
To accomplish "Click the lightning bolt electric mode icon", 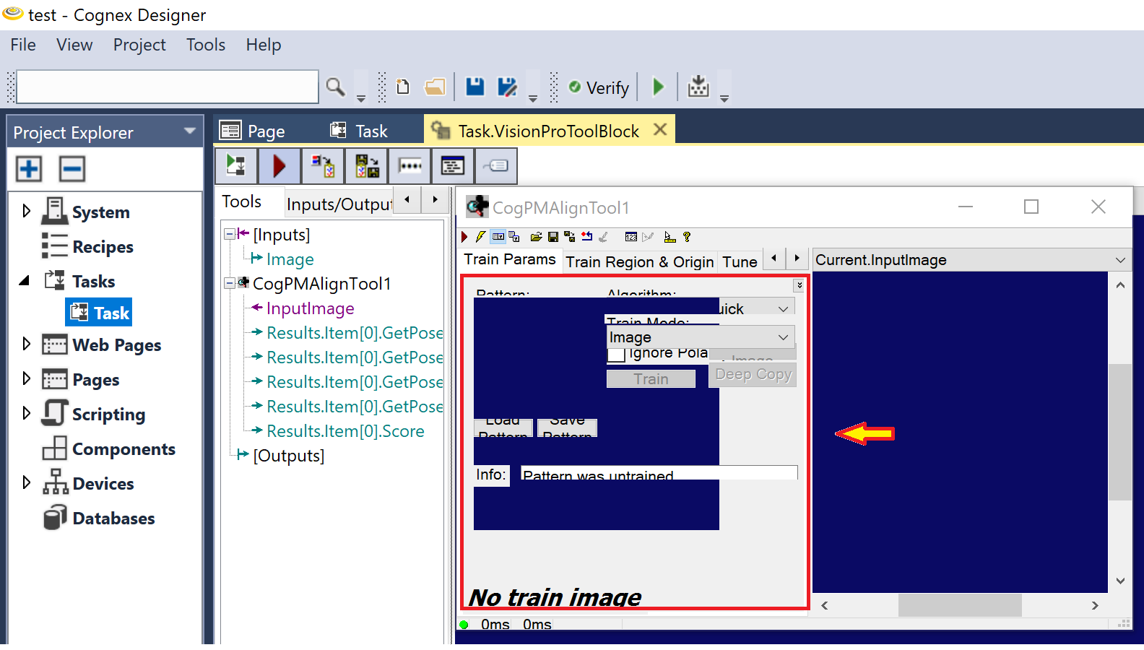I will click(x=480, y=237).
